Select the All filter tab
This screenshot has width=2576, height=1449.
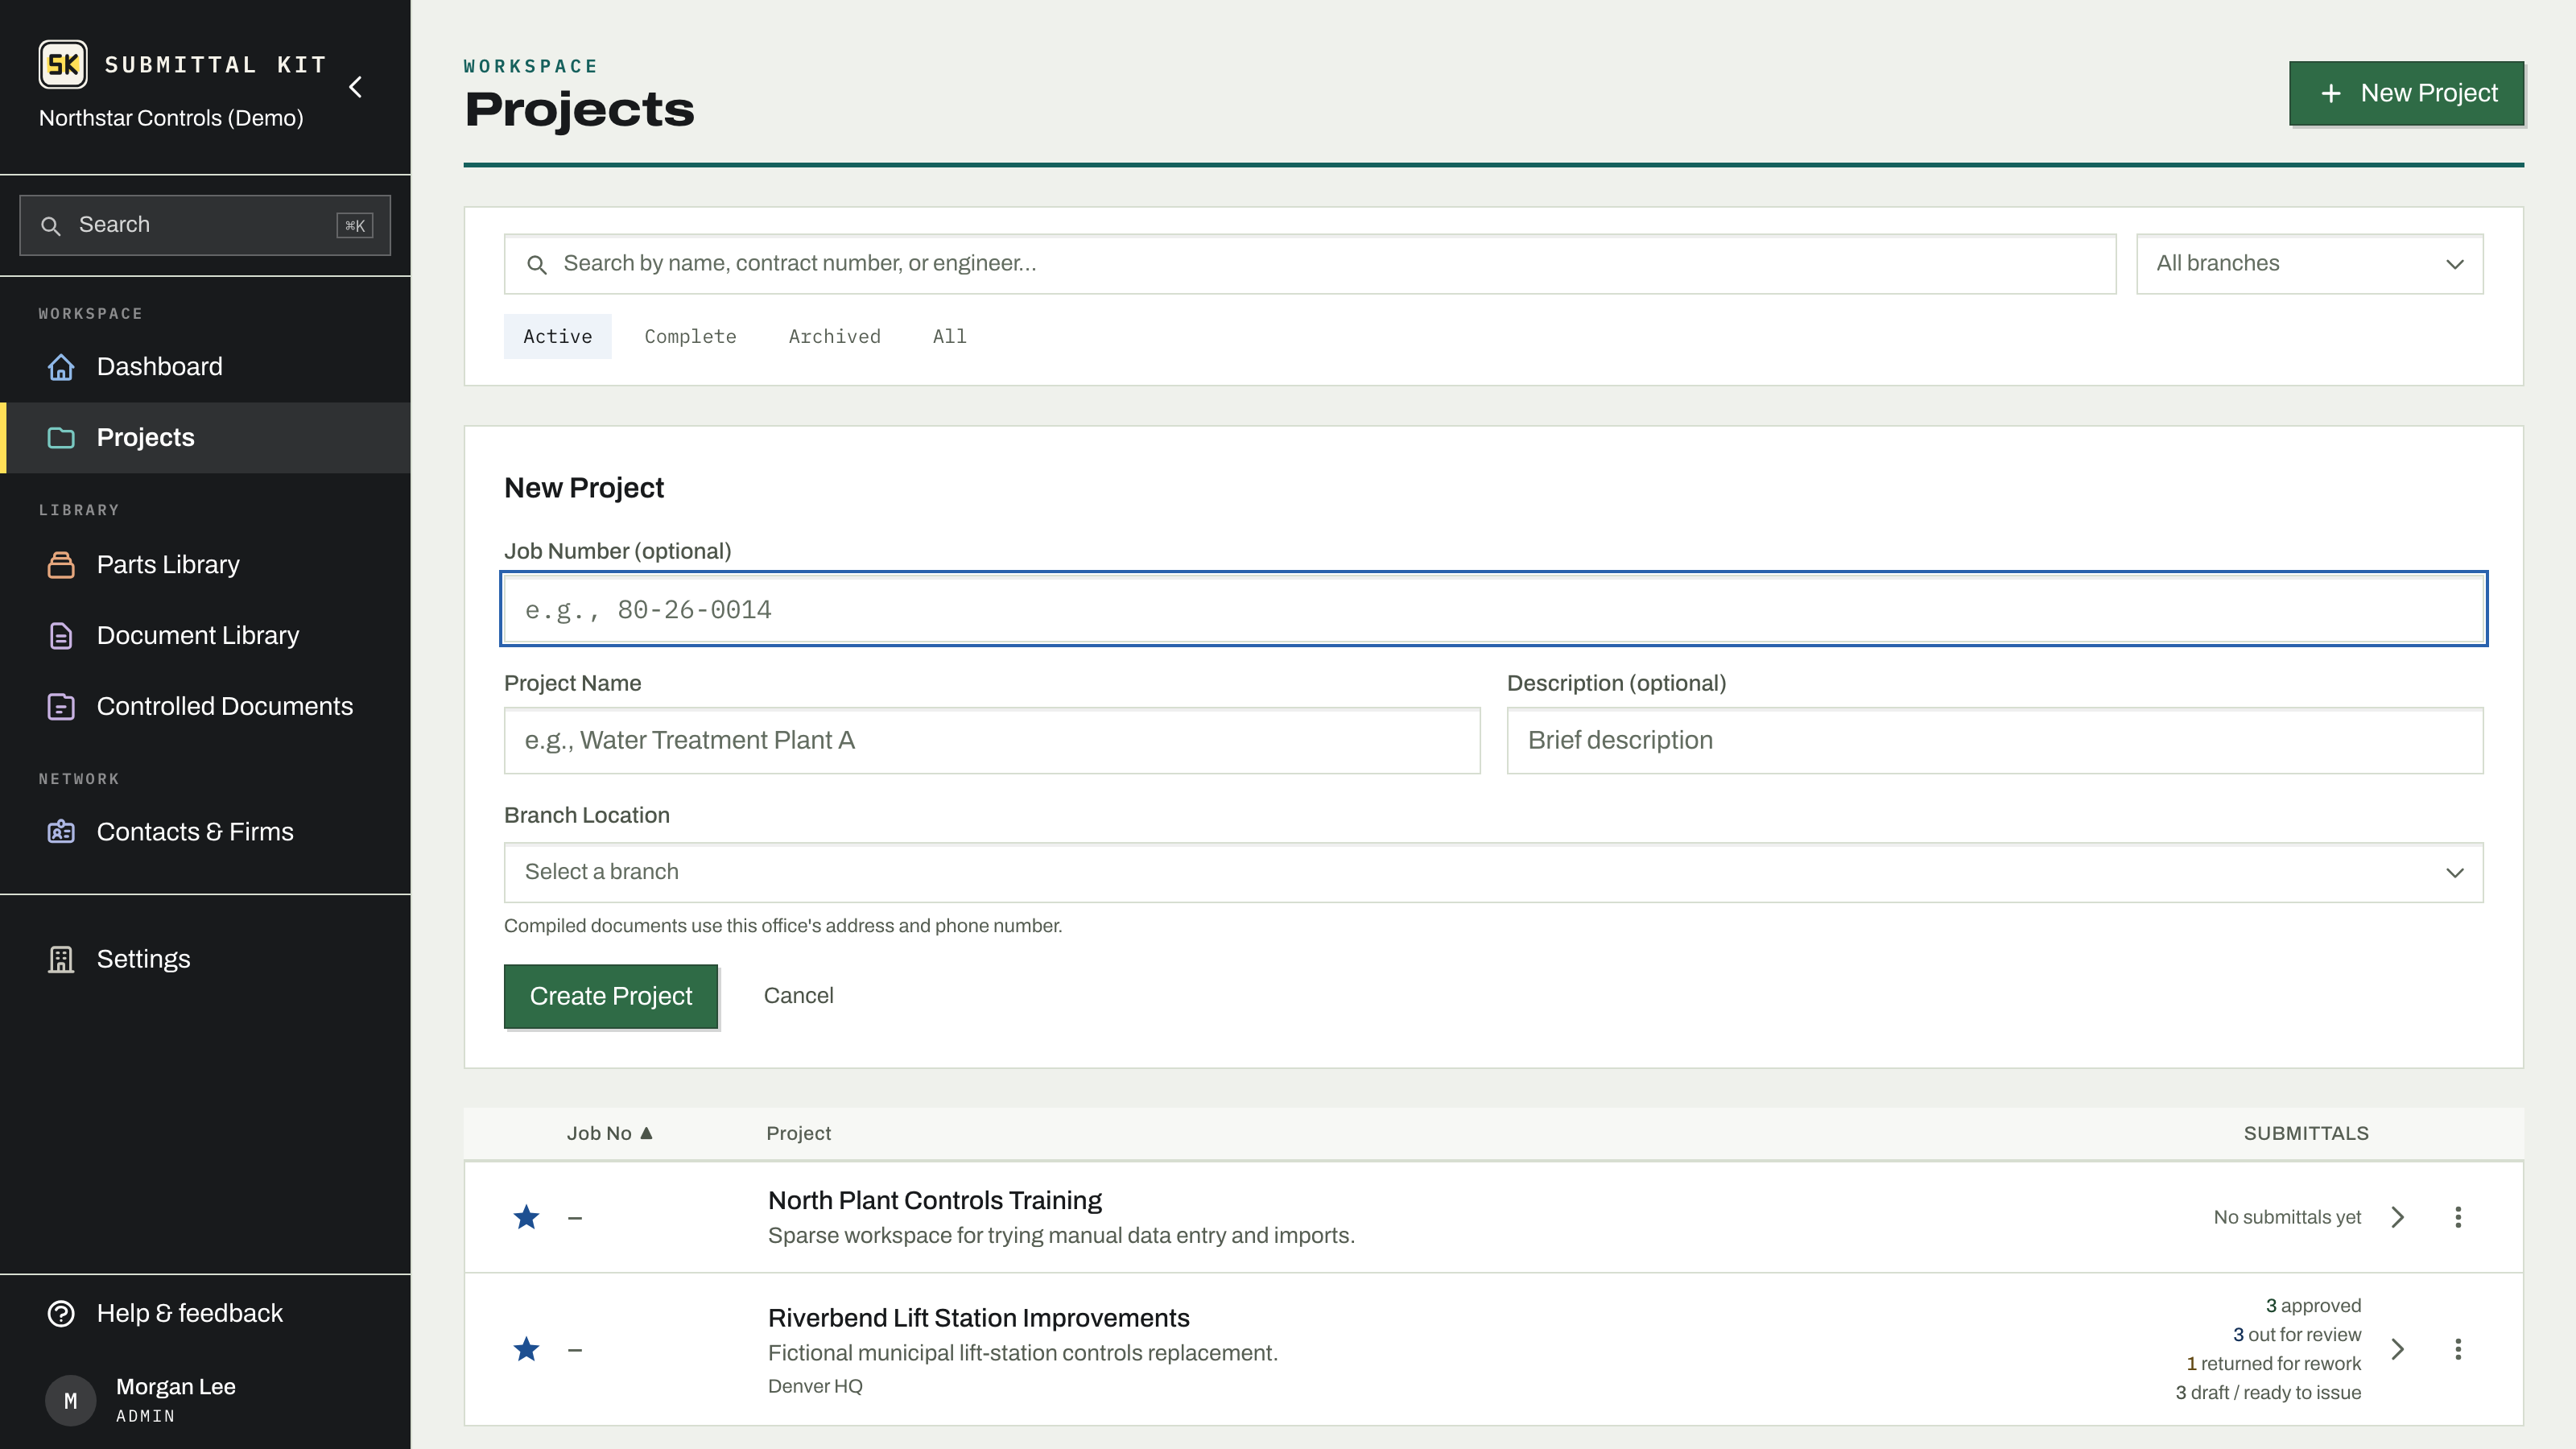pyautogui.click(x=949, y=337)
